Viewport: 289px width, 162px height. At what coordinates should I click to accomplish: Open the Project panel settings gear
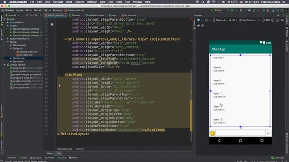[x=36, y=15]
